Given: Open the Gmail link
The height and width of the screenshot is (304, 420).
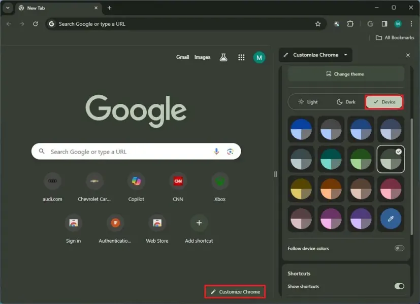Looking at the screenshot, I should 182,57.
